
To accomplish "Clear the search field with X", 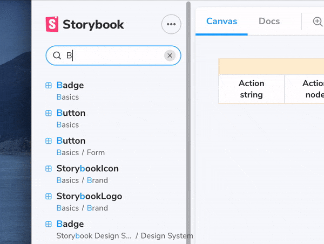I will pos(170,55).
